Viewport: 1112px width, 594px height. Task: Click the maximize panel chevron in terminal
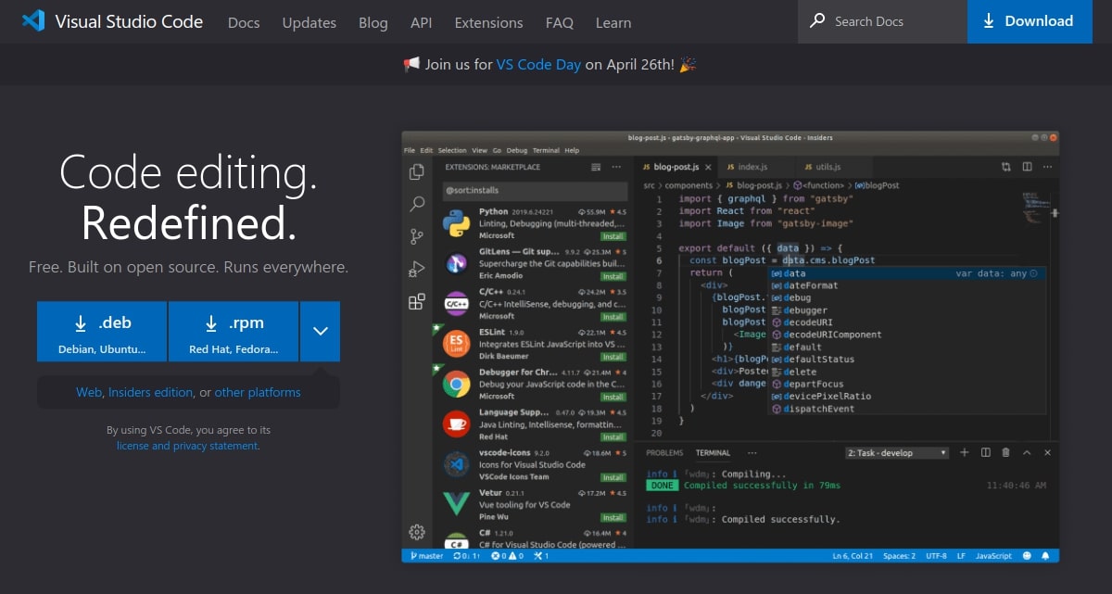click(1026, 452)
